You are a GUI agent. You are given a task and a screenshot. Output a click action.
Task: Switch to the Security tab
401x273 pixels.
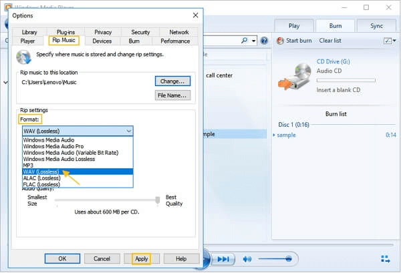point(140,32)
